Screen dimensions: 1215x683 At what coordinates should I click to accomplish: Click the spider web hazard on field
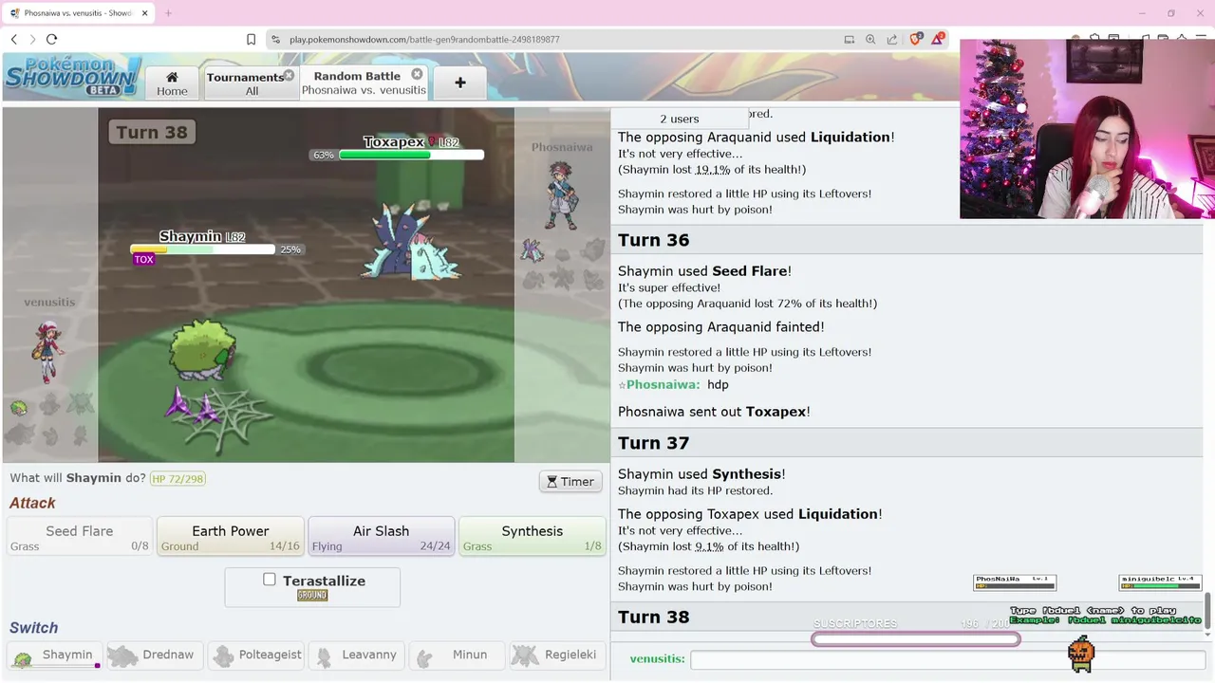[228, 418]
